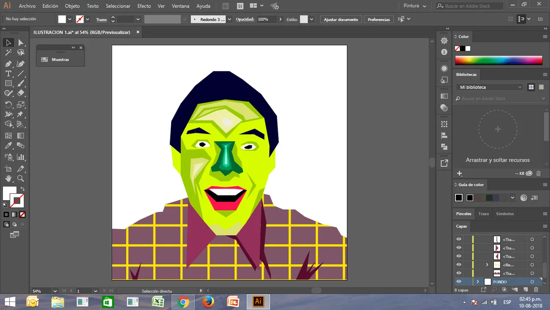Toggle visibility of <Re... sublayer
The width and height of the screenshot is (550, 310).
pos(458,265)
